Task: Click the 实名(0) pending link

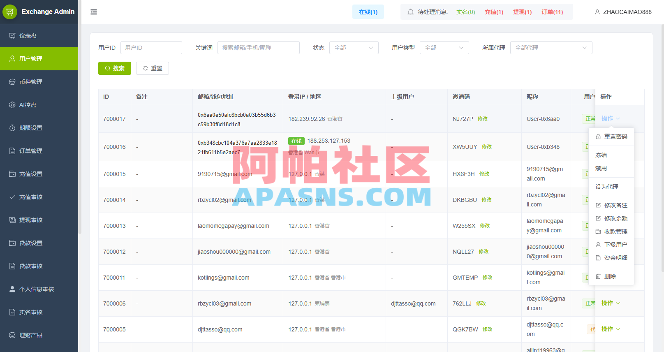Action: 465,12
